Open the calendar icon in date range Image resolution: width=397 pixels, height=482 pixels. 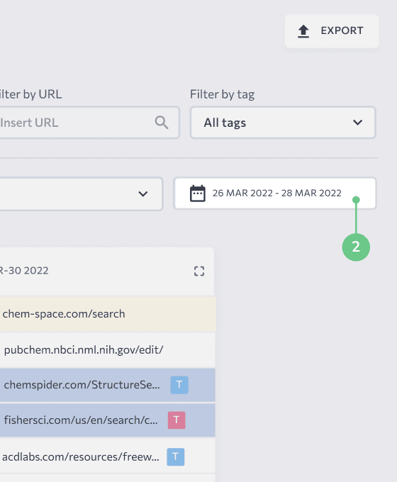[x=197, y=194]
